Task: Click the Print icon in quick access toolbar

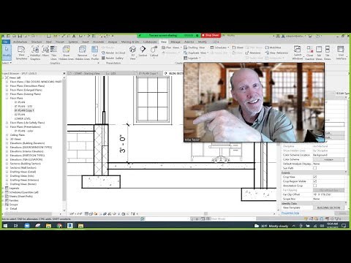Action: [x=49, y=36]
